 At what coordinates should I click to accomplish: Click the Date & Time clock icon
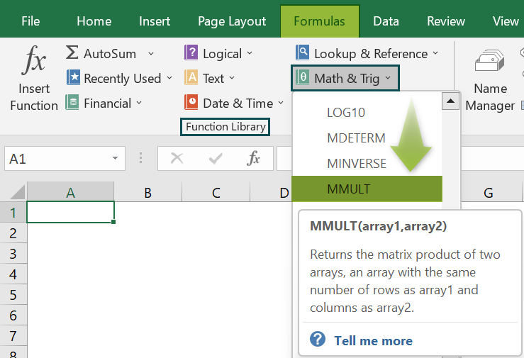pyautogui.click(x=191, y=103)
